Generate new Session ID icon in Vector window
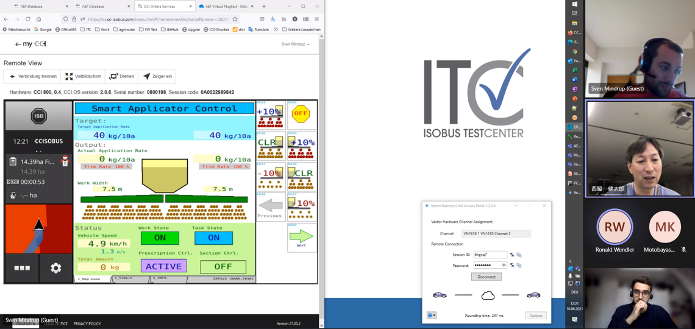Viewport: 695px width, 329px height. 512,255
